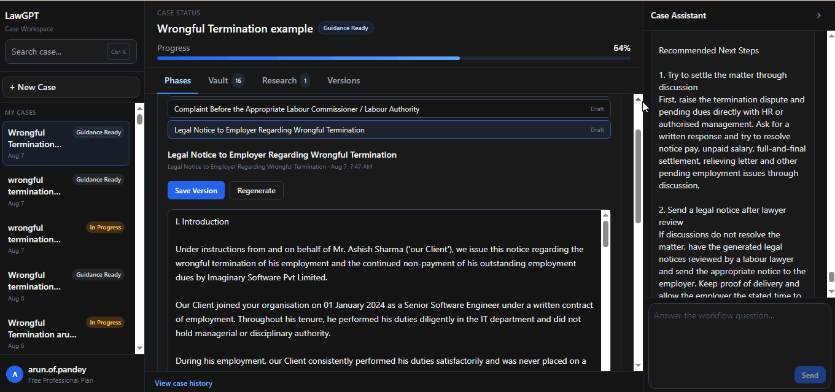This screenshot has width=835, height=392.
Task: Click the Draft label on Legal Notice row
Action: coord(597,129)
